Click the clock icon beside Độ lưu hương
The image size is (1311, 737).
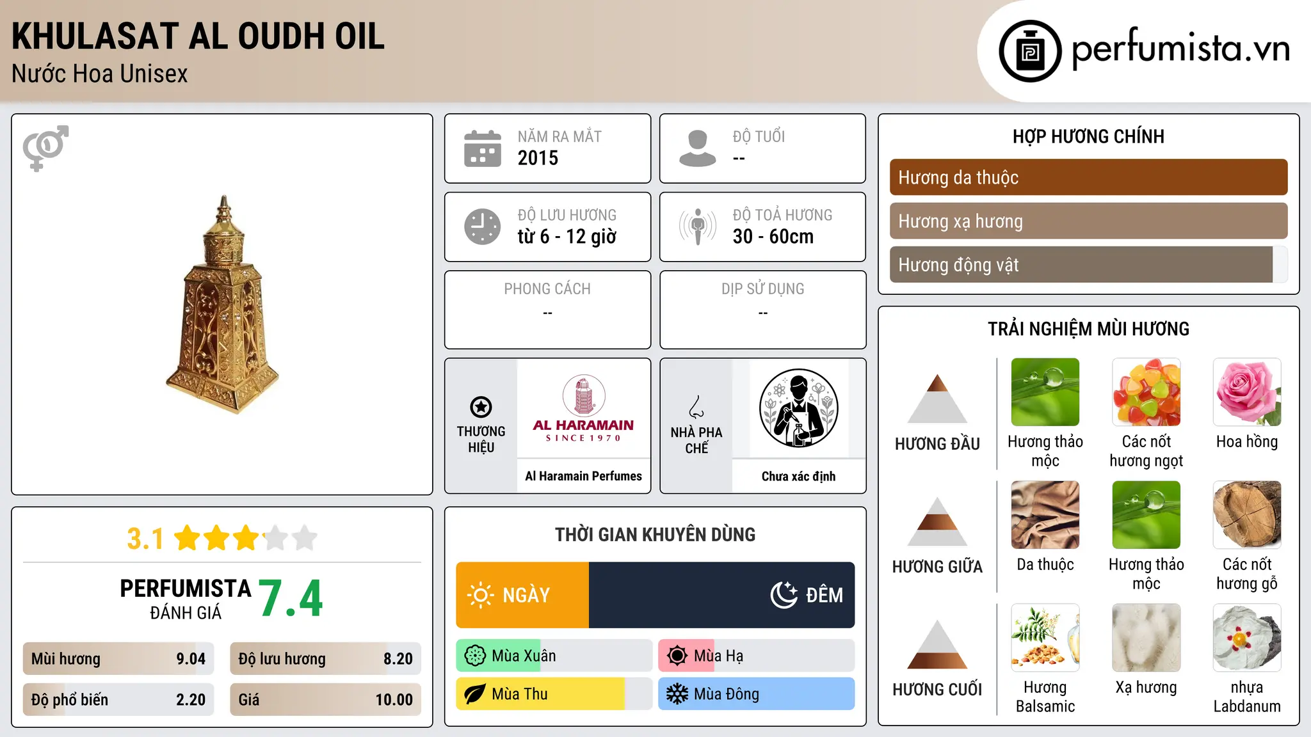tap(483, 226)
